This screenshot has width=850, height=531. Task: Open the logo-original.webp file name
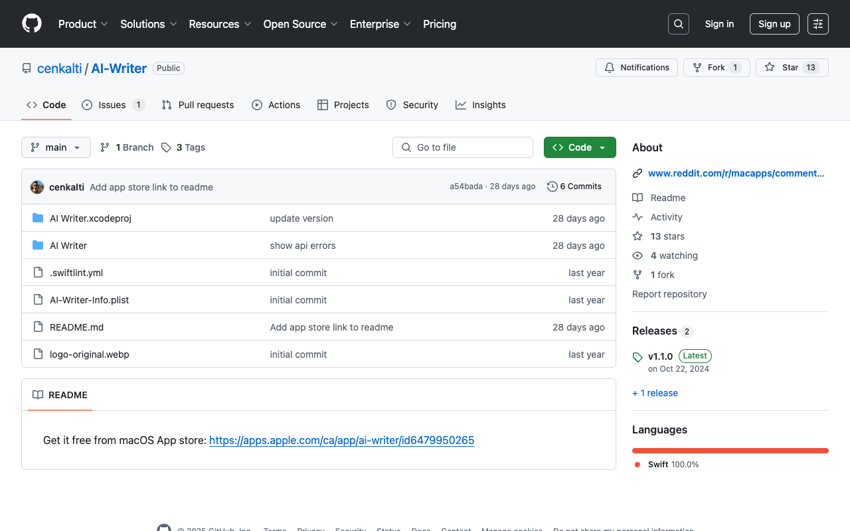tap(90, 354)
